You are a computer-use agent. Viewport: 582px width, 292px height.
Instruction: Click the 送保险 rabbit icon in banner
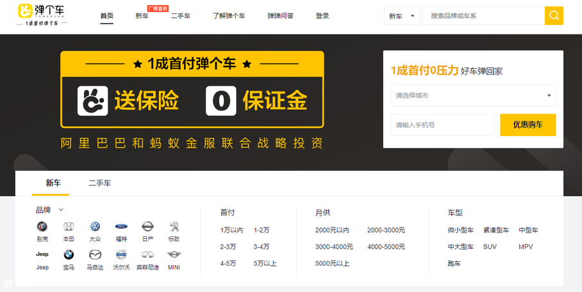(x=92, y=101)
